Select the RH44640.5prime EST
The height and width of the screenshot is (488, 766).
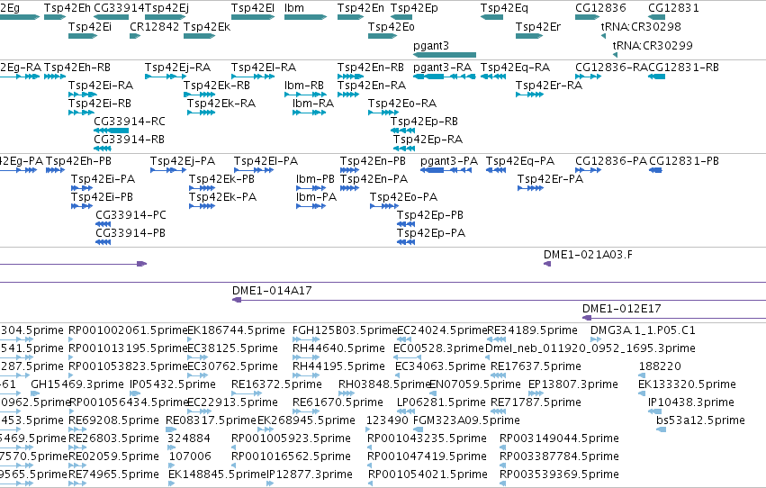(x=304, y=357)
